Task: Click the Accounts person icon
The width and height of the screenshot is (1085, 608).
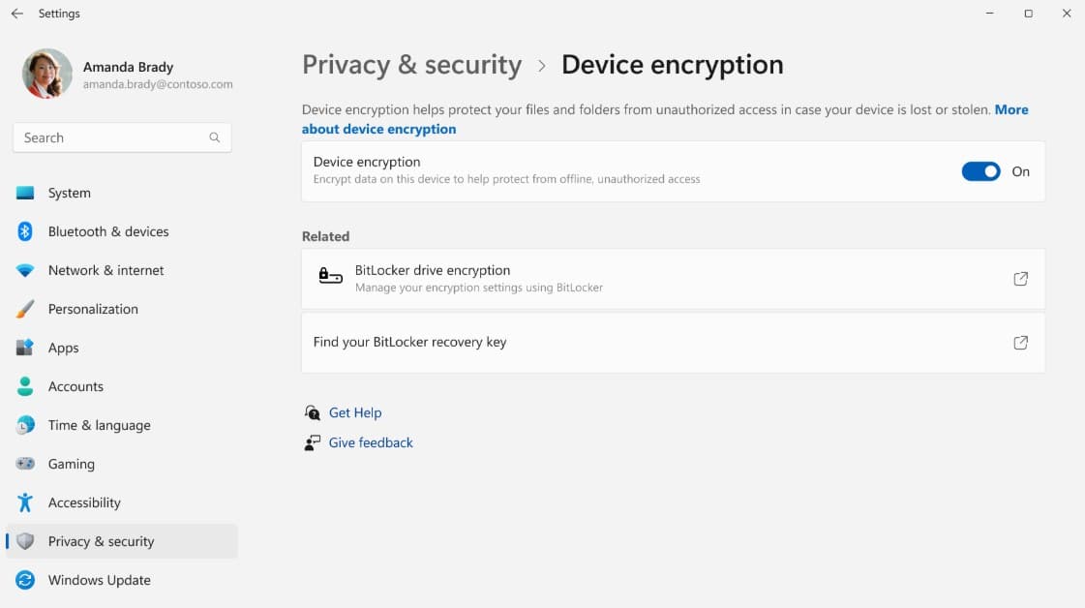Action: pyautogui.click(x=25, y=386)
